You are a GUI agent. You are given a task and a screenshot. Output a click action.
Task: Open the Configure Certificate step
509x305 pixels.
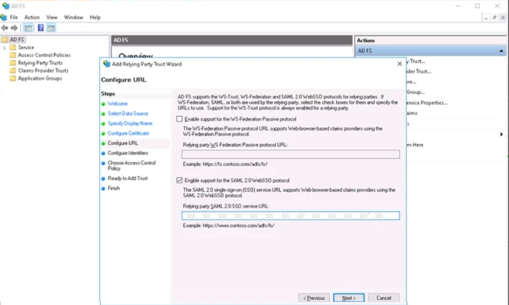(x=128, y=133)
